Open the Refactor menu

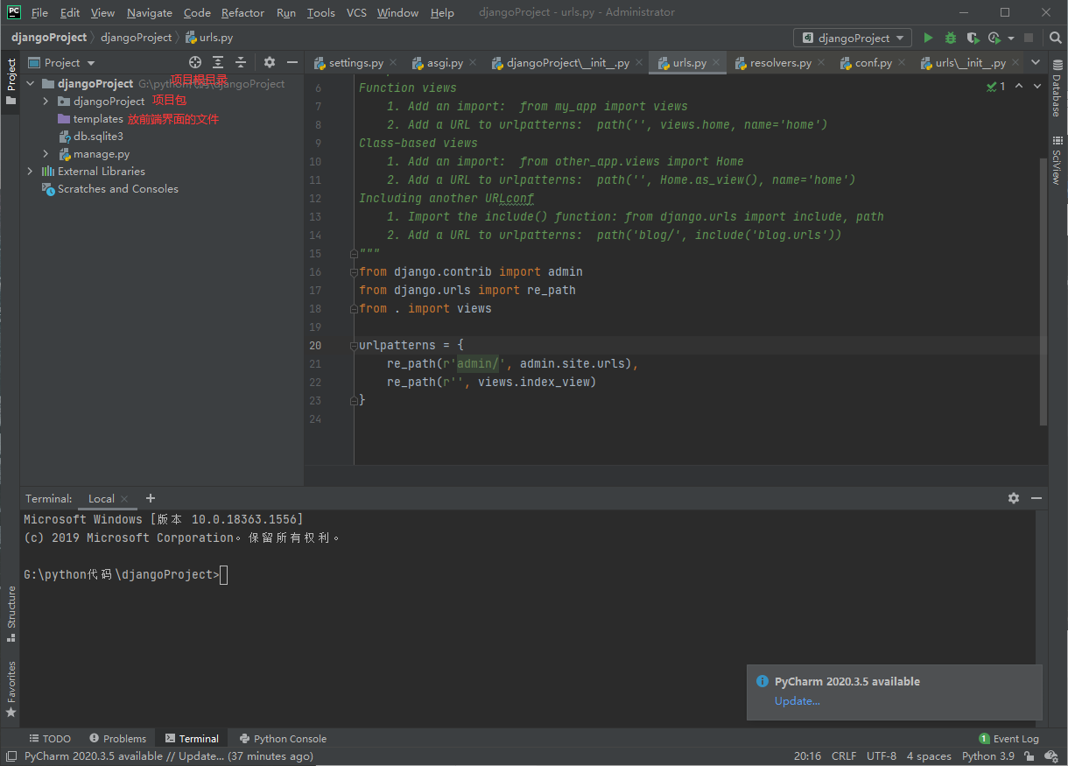(242, 13)
